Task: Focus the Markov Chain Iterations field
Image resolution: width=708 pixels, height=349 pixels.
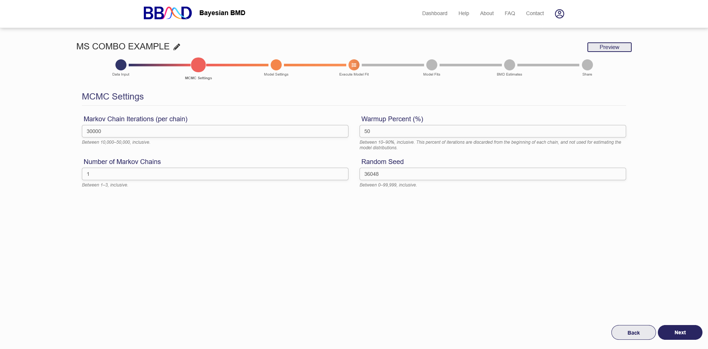Action: tap(215, 131)
